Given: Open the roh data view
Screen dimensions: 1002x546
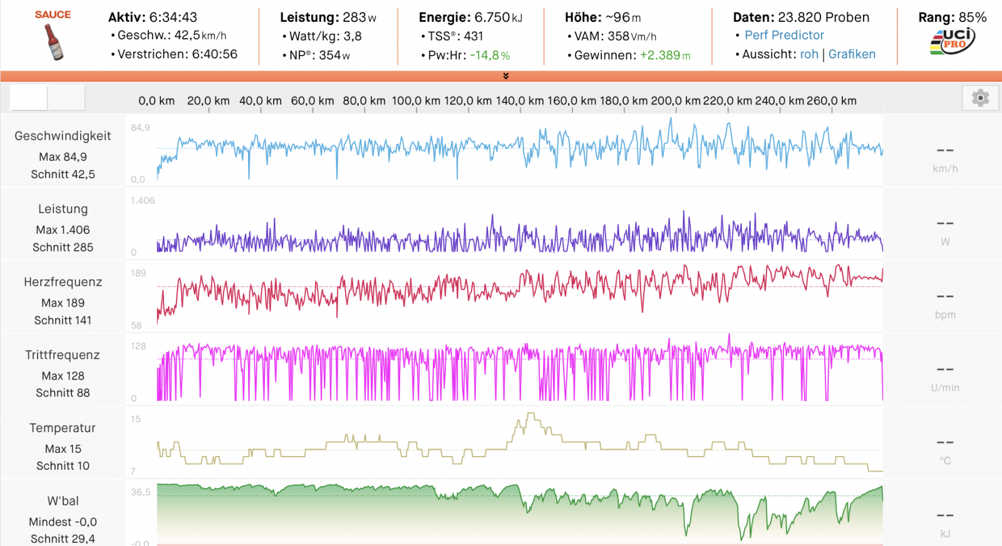Looking at the screenshot, I should pyautogui.click(x=809, y=54).
